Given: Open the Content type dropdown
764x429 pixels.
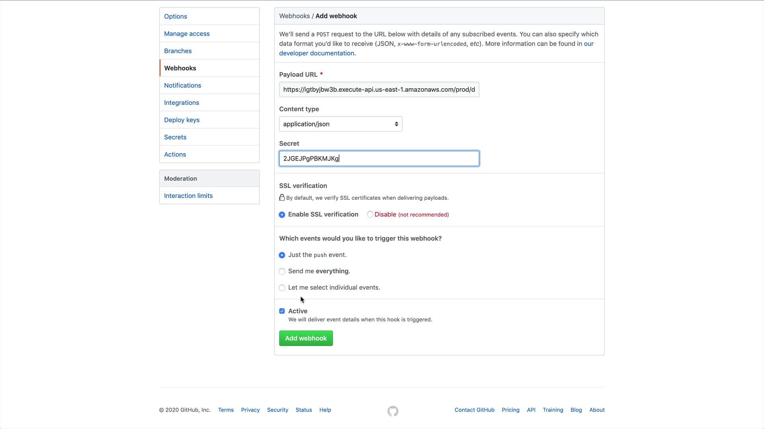Looking at the screenshot, I should point(341,124).
